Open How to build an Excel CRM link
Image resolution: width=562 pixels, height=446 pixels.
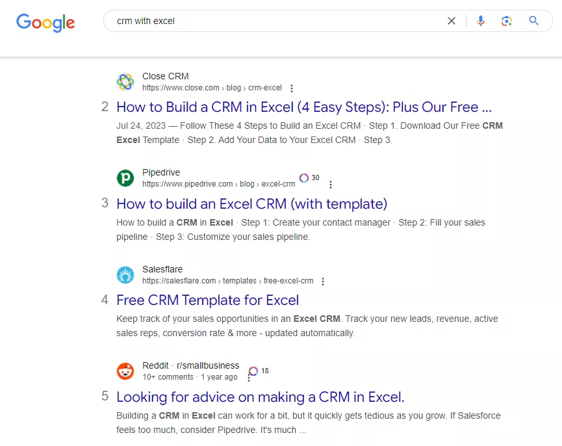pos(252,203)
